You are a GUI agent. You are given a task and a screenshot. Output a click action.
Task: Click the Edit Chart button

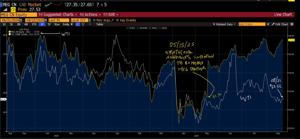(280, 24)
